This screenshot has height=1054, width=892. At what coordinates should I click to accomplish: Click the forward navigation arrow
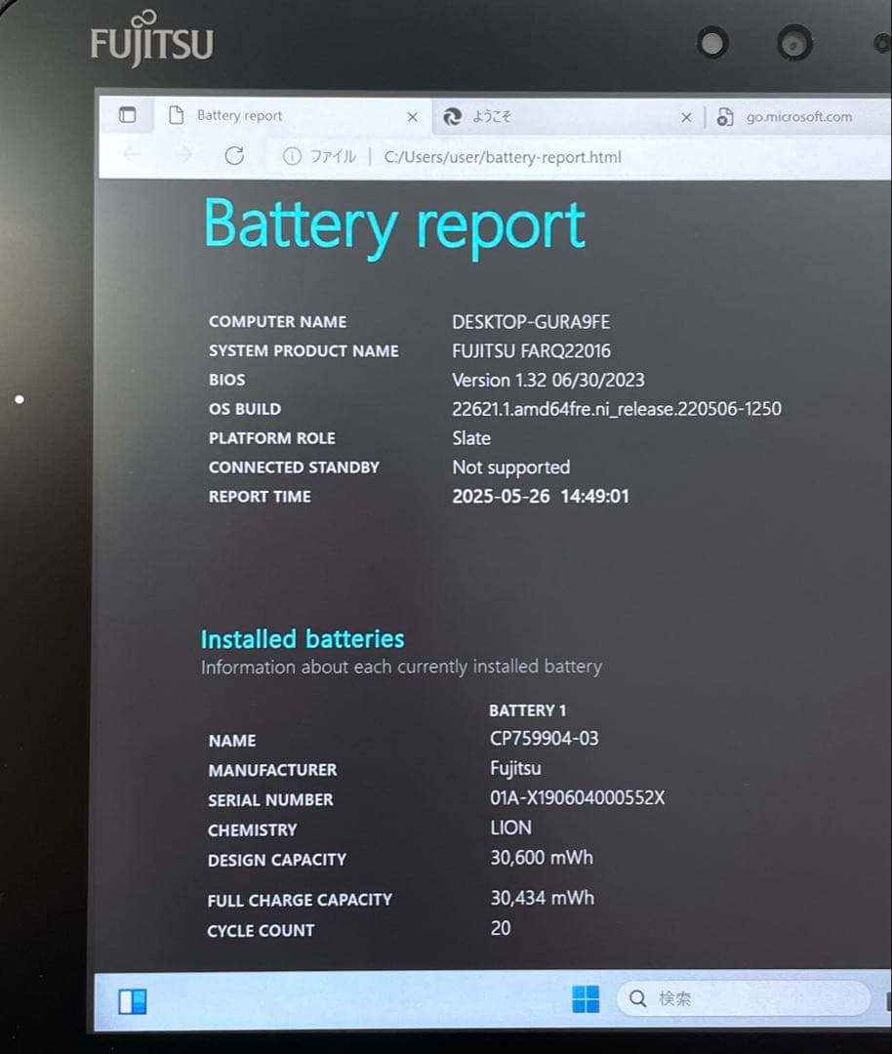pos(182,156)
